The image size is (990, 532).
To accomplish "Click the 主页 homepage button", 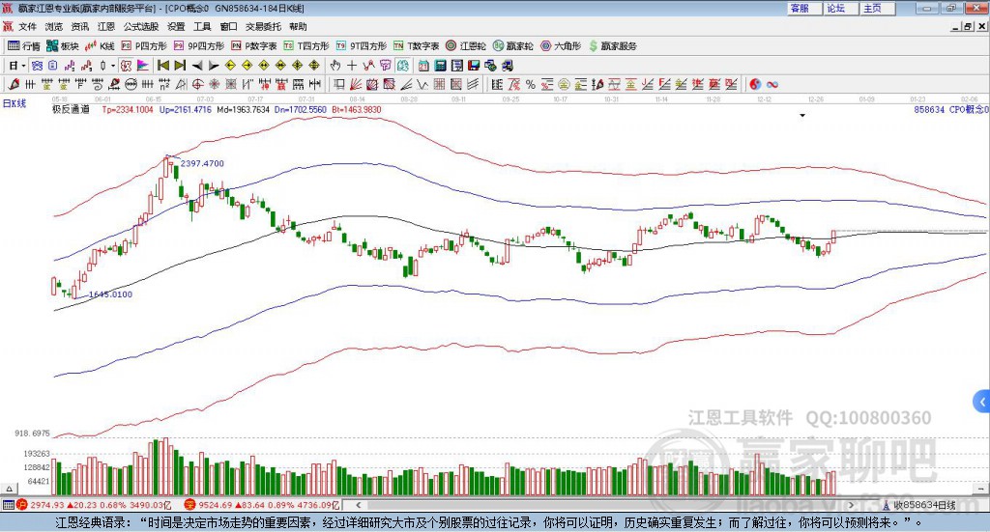I will [x=878, y=8].
